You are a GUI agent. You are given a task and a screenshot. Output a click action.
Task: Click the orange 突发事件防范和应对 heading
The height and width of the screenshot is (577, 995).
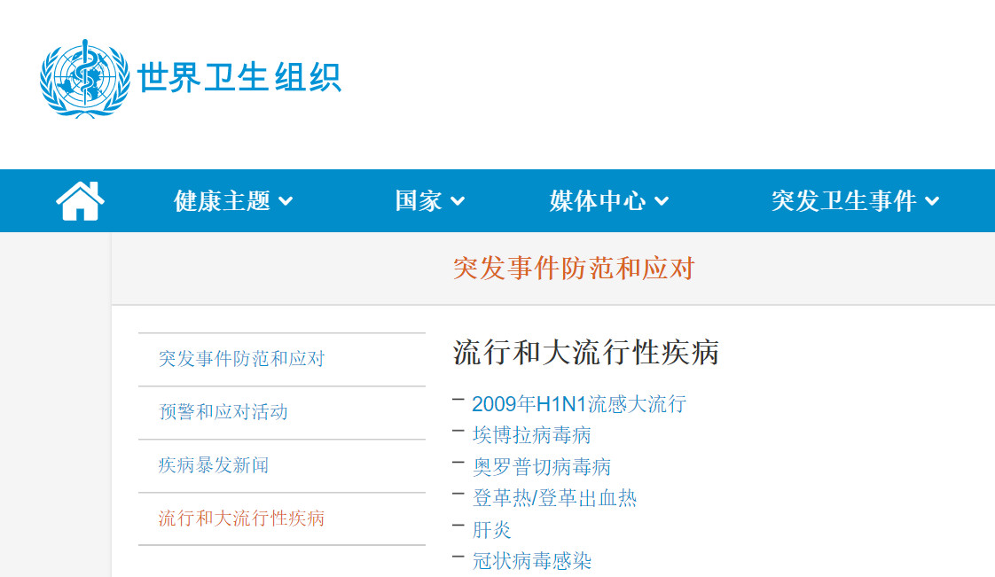[574, 269]
